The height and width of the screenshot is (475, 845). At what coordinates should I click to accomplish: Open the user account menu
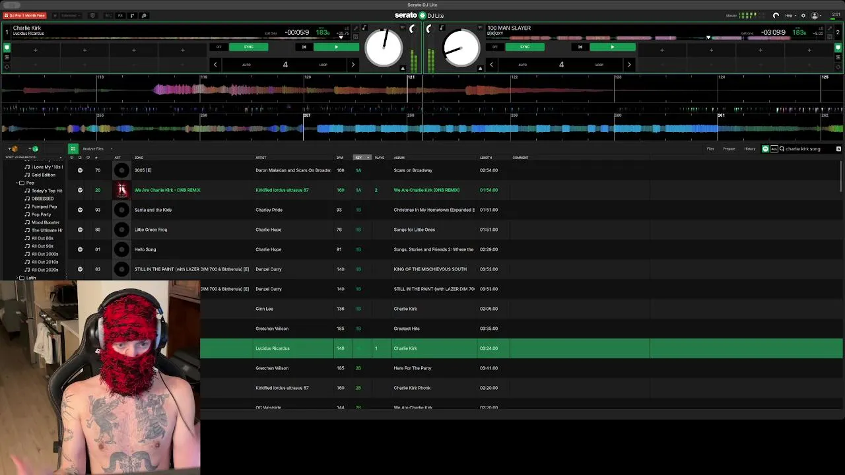[817, 15]
